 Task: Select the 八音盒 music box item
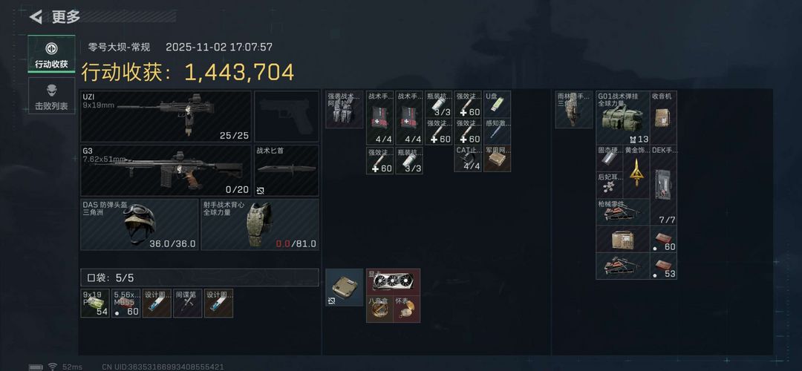tap(379, 309)
